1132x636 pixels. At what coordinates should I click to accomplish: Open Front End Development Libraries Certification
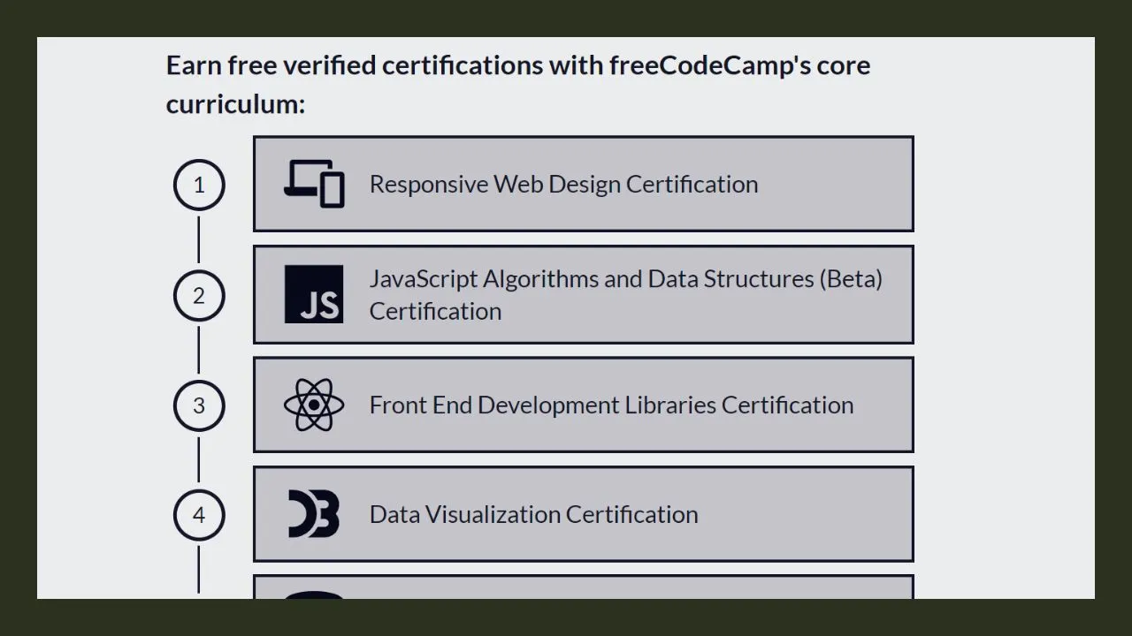point(584,405)
